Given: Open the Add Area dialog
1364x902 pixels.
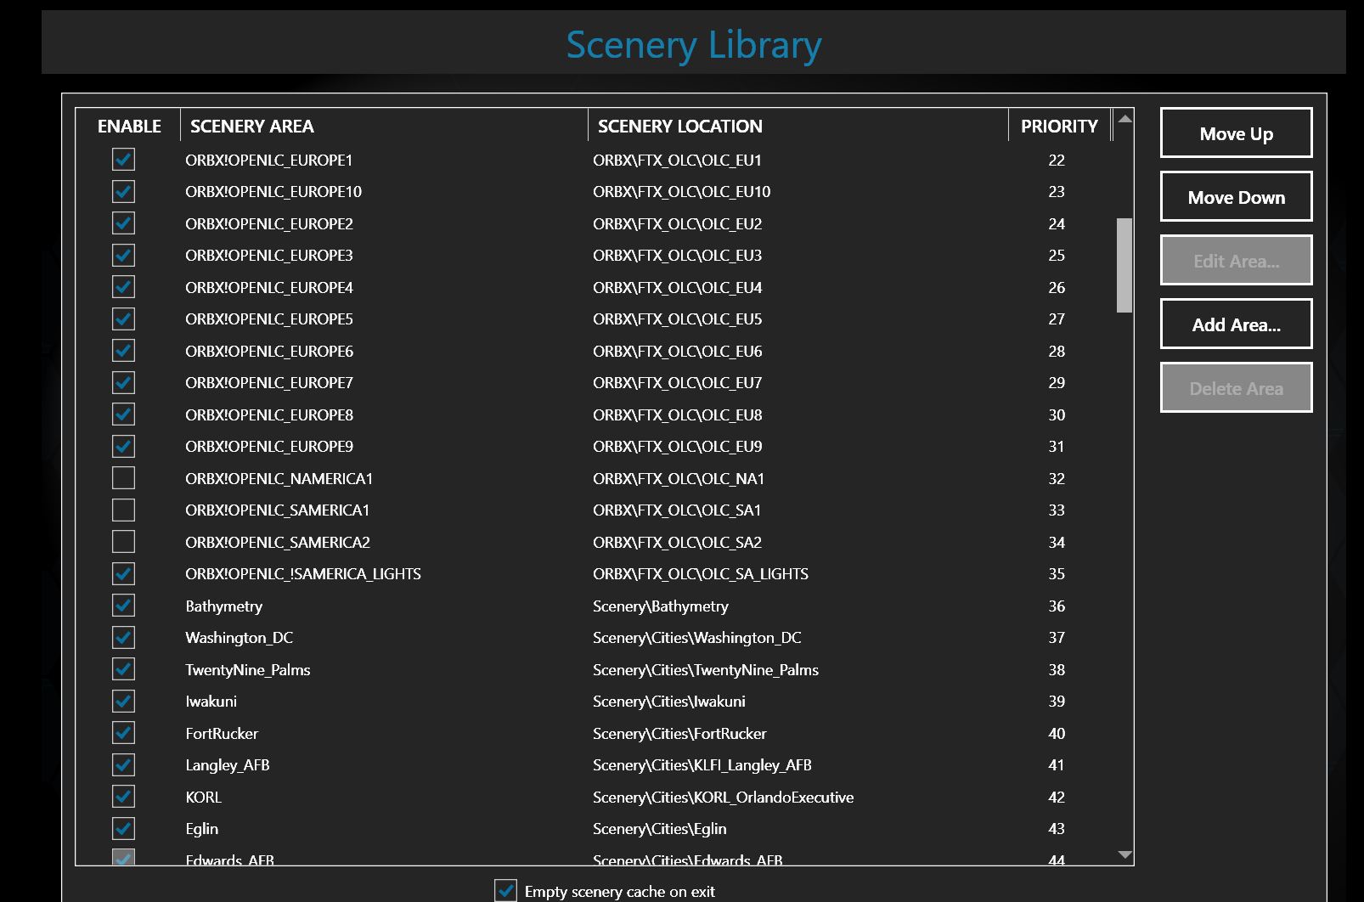Looking at the screenshot, I should click(x=1236, y=324).
